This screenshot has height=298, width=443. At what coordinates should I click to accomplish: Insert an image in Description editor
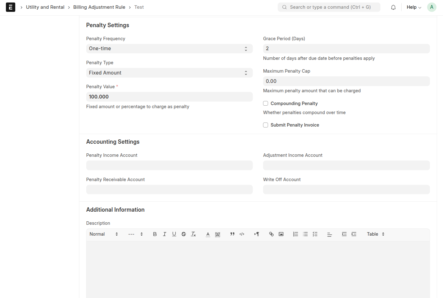tap(281, 234)
